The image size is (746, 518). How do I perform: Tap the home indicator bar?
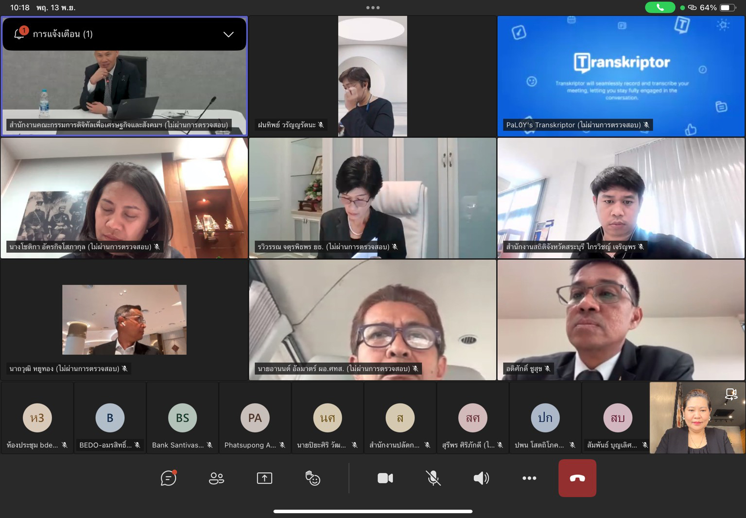tap(373, 511)
